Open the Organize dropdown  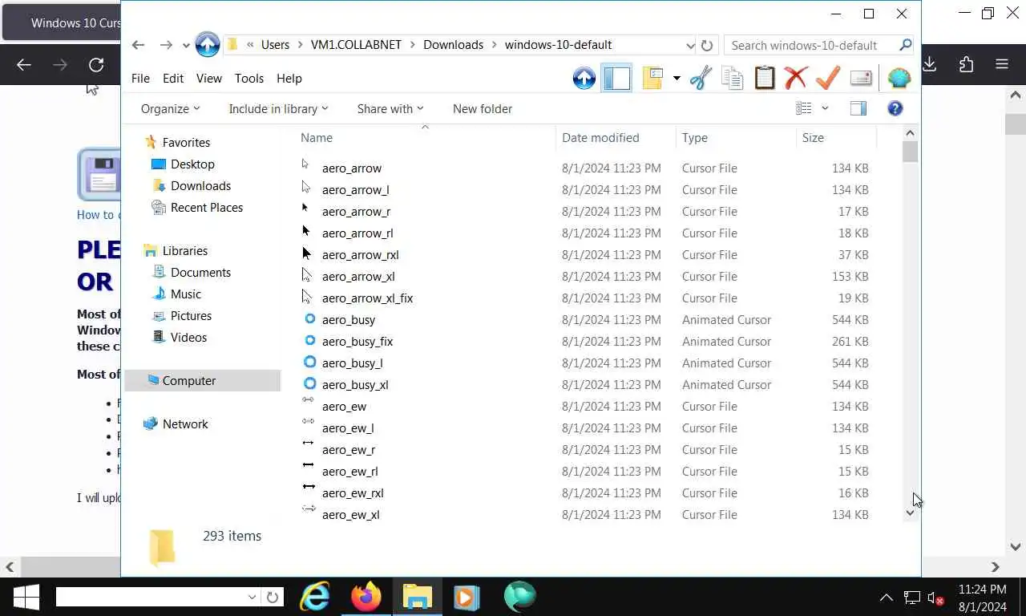170,108
